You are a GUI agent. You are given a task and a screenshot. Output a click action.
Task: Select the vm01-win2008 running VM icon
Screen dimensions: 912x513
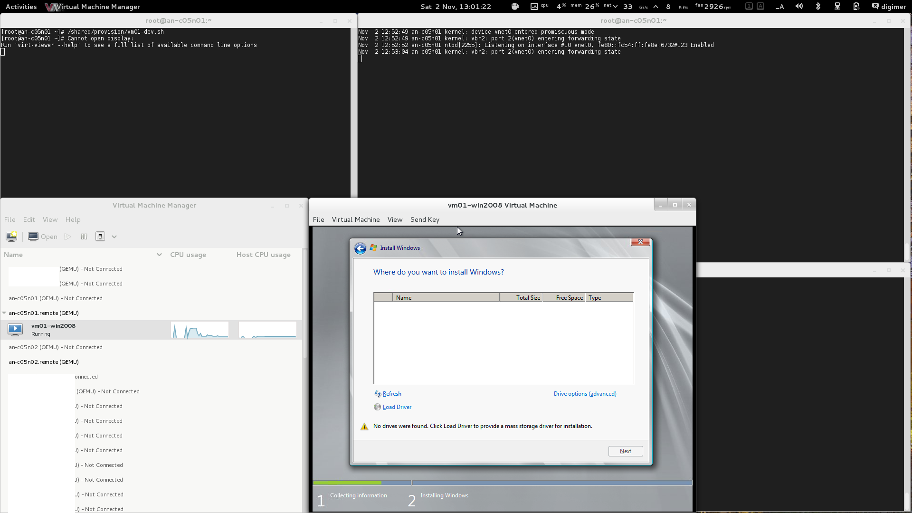pos(15,330)
